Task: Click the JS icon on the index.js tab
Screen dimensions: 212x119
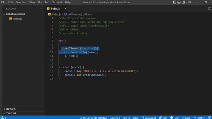Action: (x=48, y=9)
